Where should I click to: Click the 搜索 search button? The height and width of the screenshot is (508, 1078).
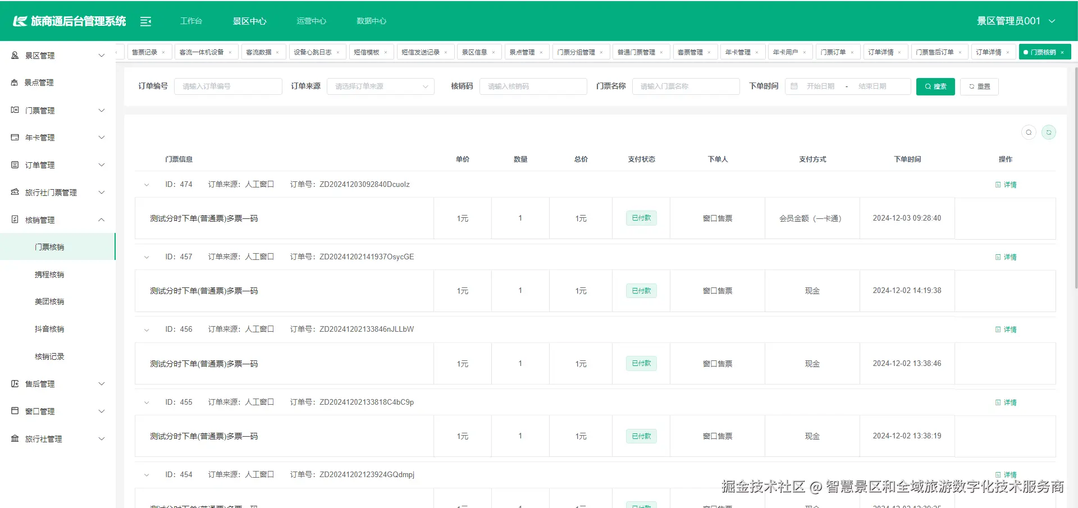[935, 86]
